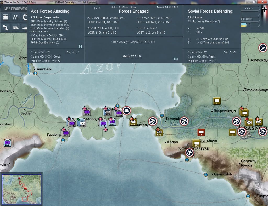Select the 15=32 purple infantry stack
Screen dimensions: 268x206
pos(72,123)
